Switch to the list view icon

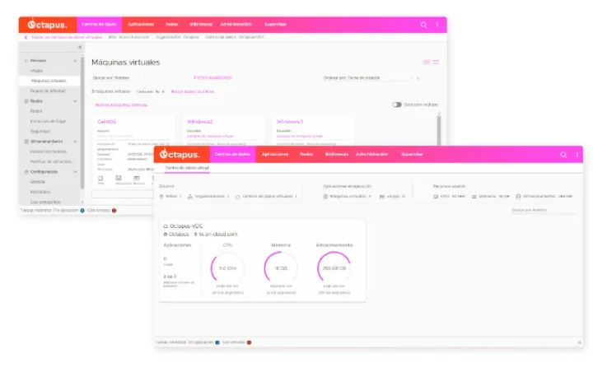click(436, 62)
